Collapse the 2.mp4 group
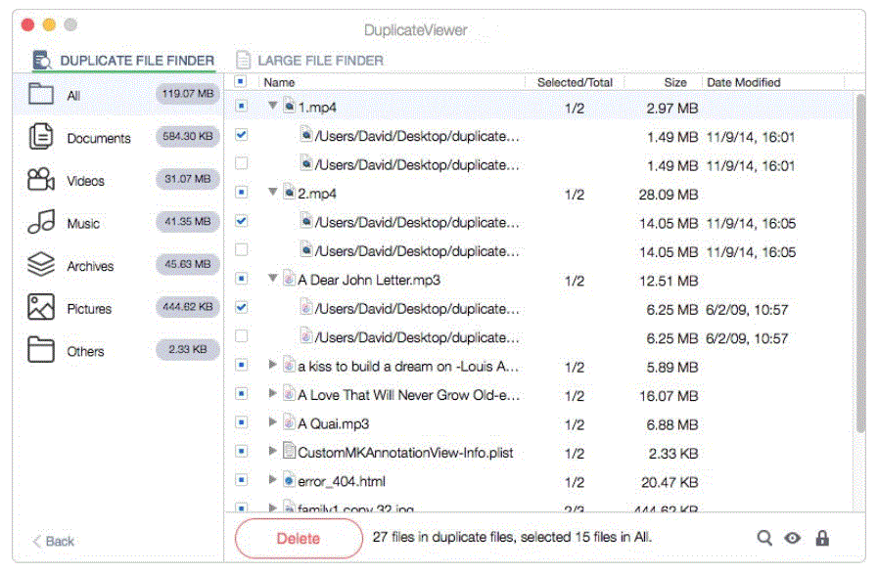878x573 pixels. click(x=273, y=192)
